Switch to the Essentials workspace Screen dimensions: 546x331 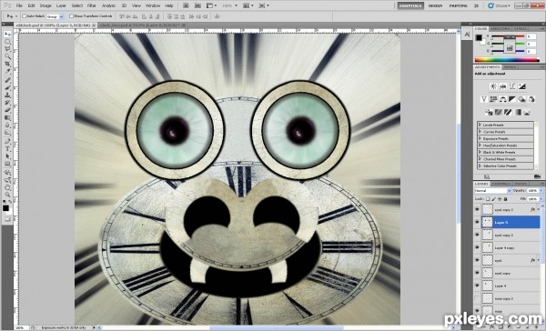click(x=410, y=5)
